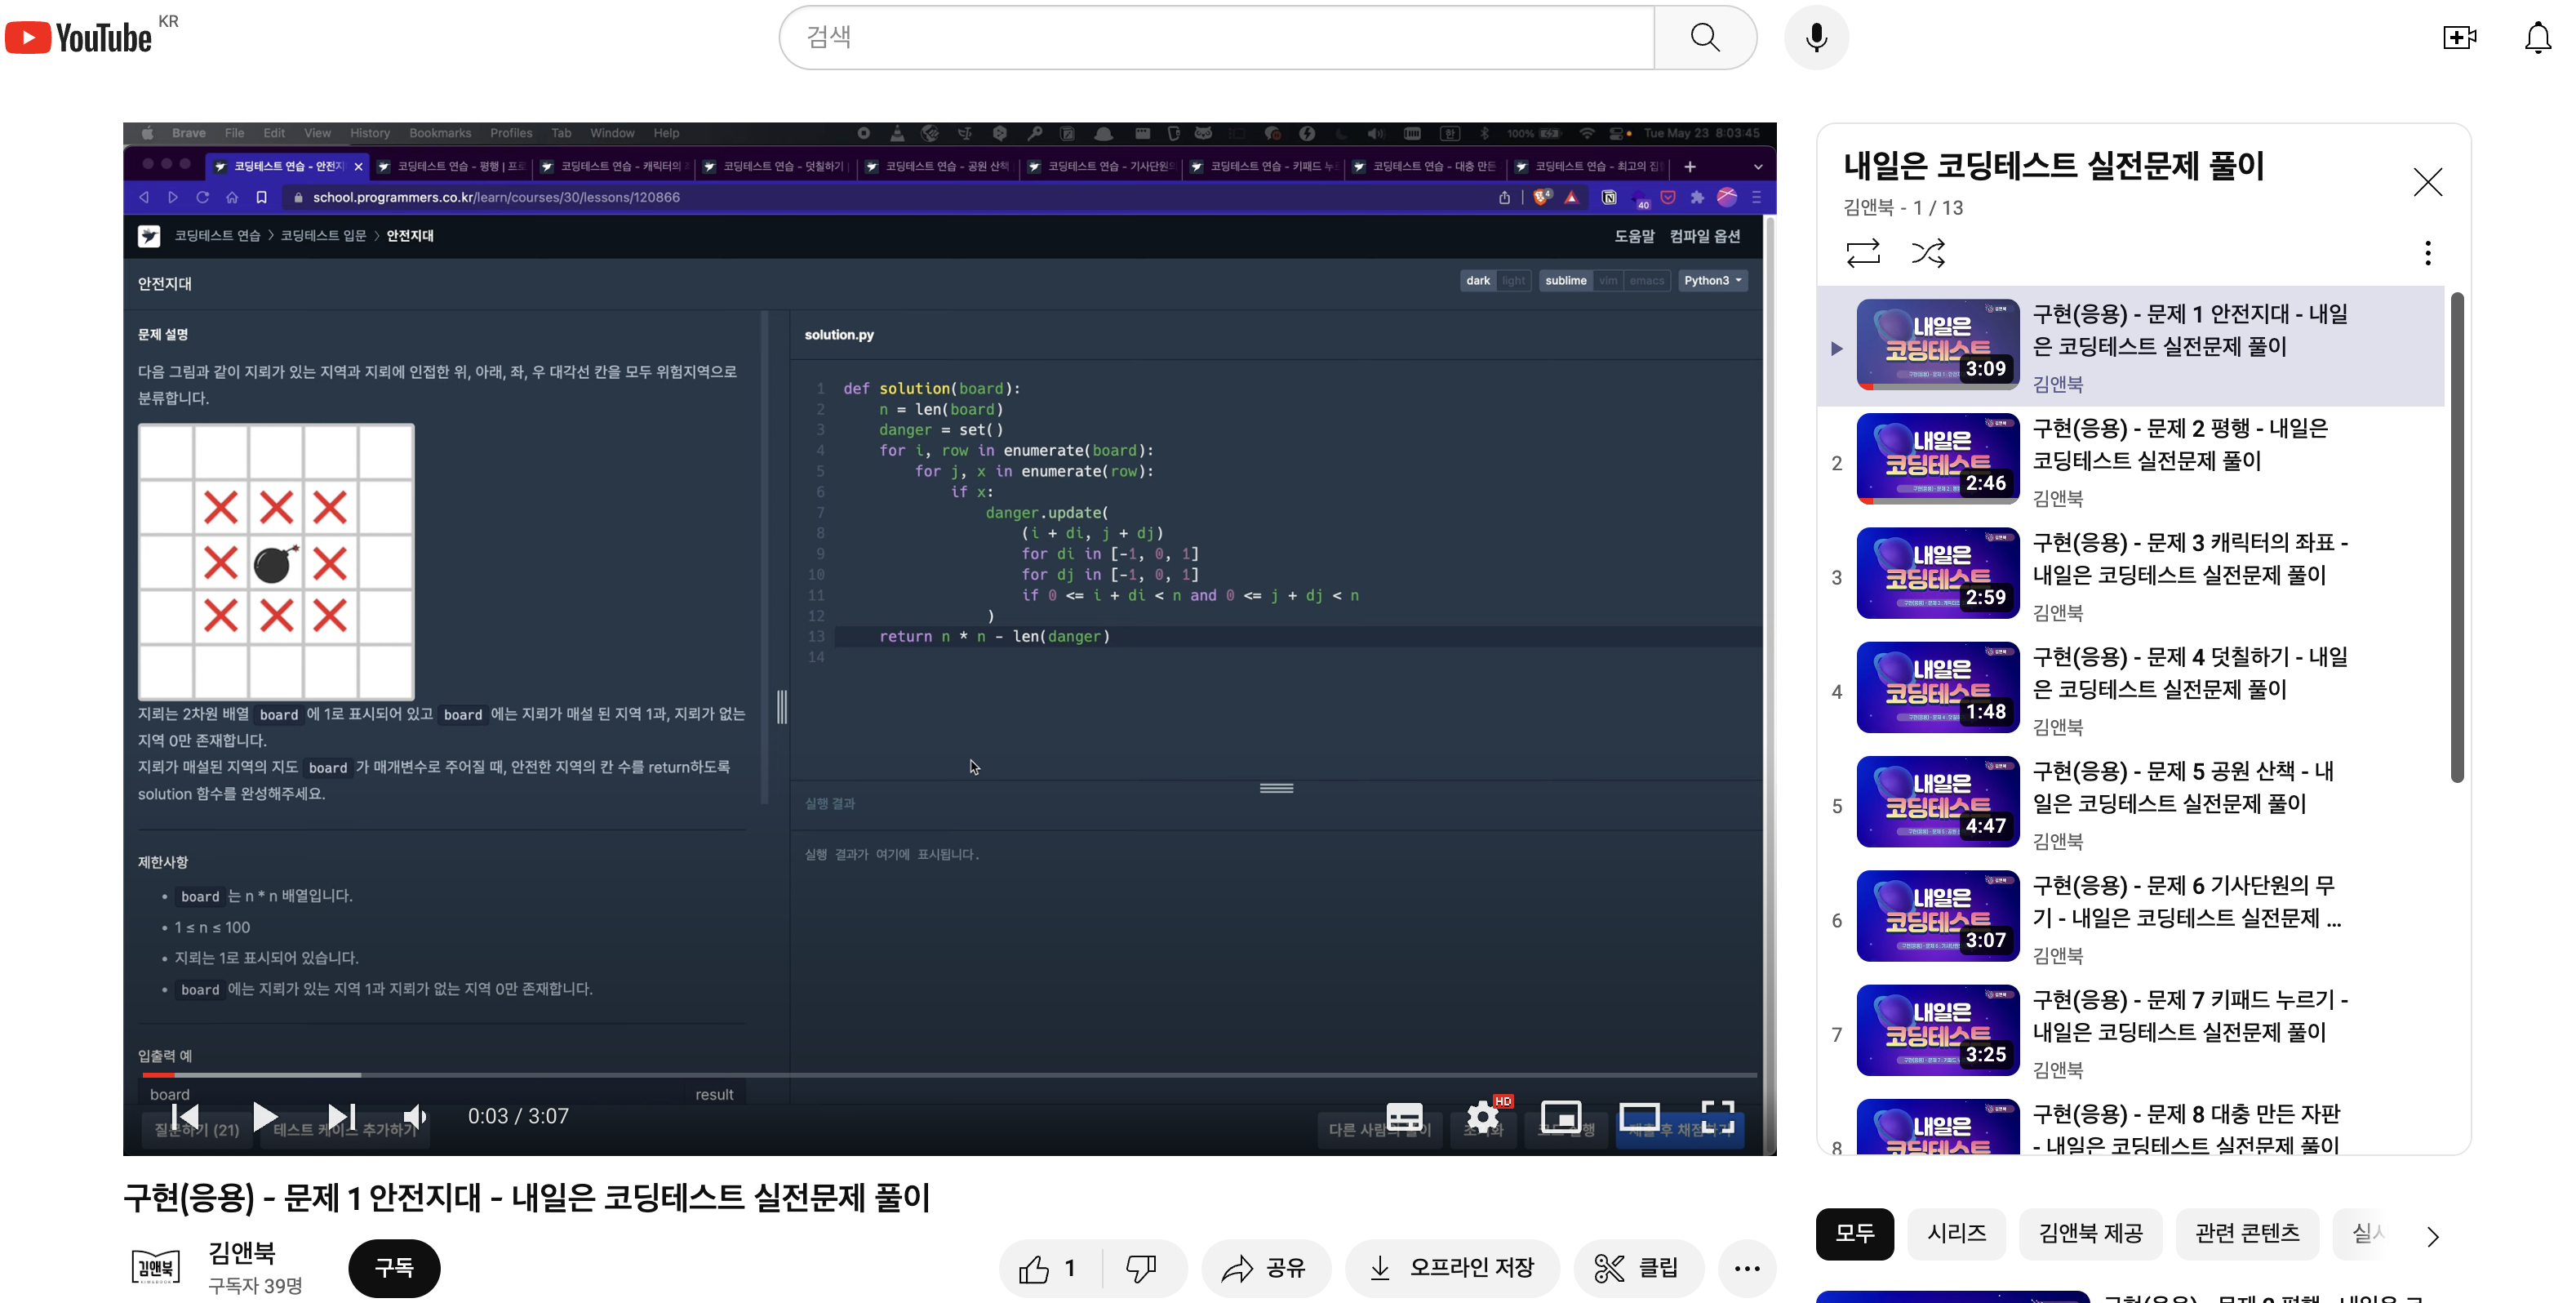Open the notifications bell

click(x=2537, y=38)
